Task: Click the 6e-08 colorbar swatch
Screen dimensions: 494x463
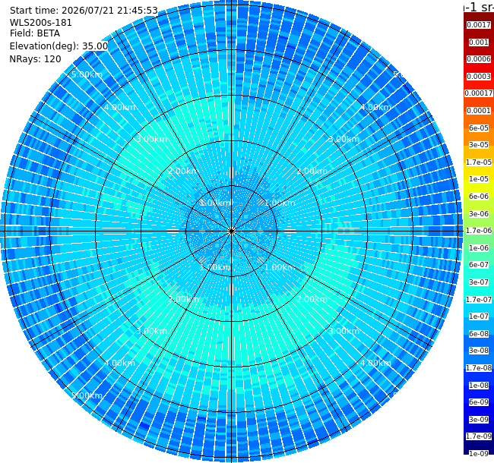Action: [x=479, y=334]
